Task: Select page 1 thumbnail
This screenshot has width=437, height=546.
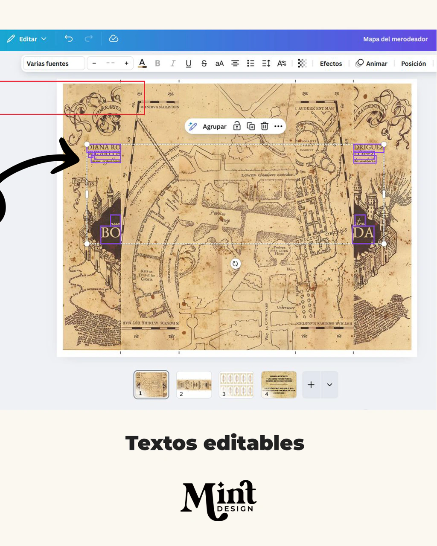Action: tap(151, 384)
